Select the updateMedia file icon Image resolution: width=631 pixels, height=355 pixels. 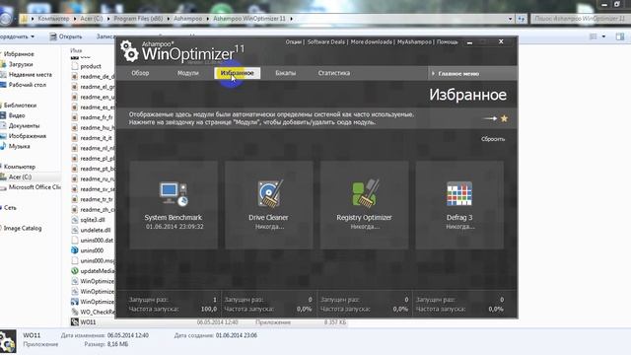(x=75, y=271)
